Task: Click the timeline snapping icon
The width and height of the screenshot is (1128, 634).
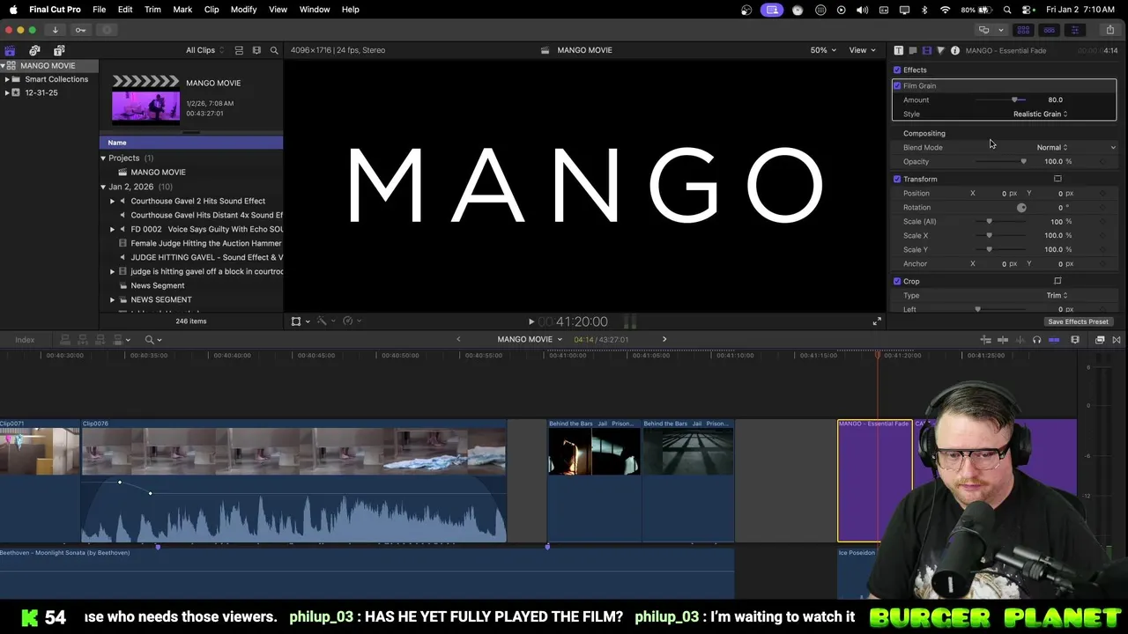Action: click(1054, 340)
